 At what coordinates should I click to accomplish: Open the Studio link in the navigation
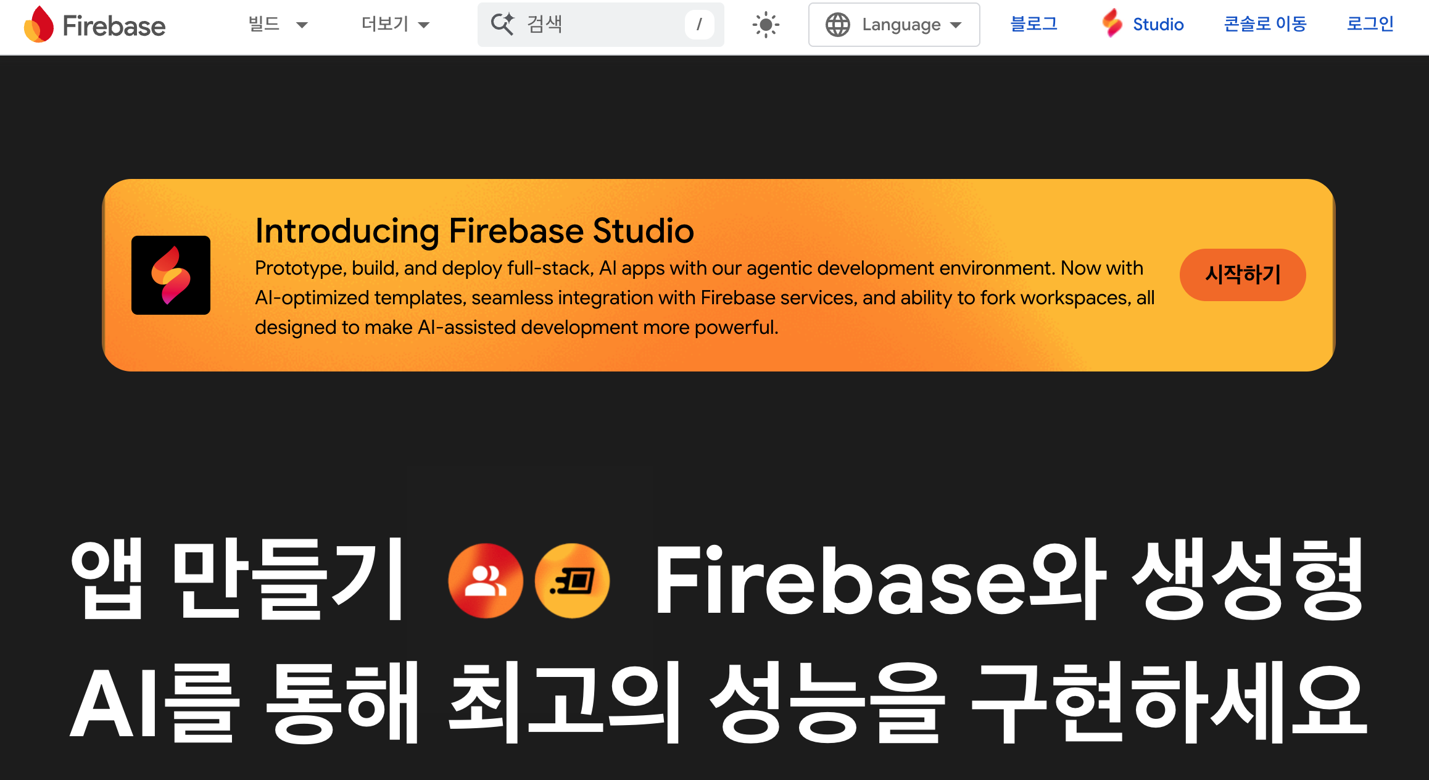(x=1158, y=25)
